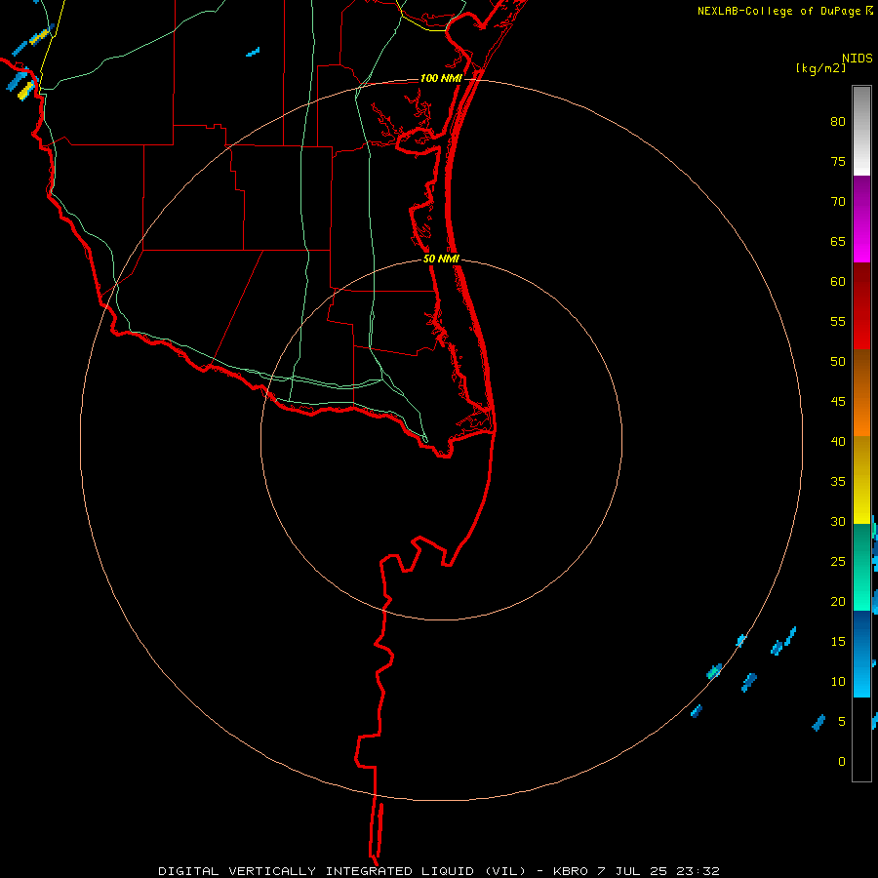Click the scale value 40
Image resolution: width=878 pixels, height=878 pixels.
click(838, 441)
